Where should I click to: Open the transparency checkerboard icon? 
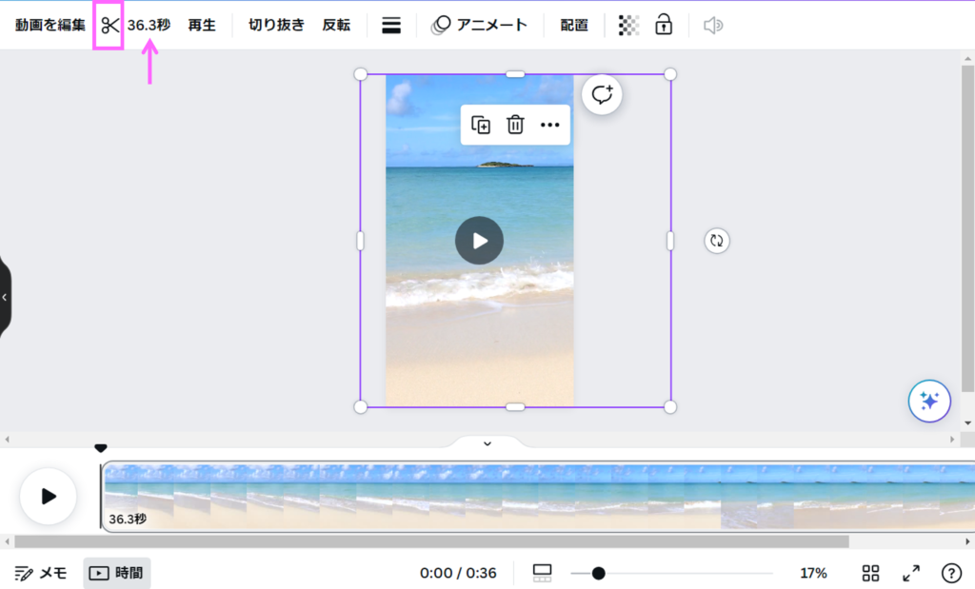628,26
